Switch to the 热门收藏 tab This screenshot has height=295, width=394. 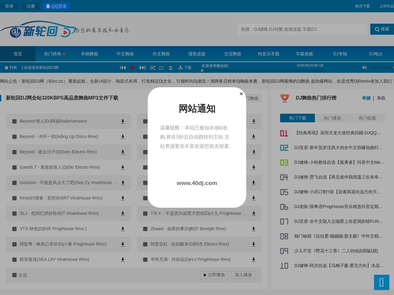(x=367, y=118)
